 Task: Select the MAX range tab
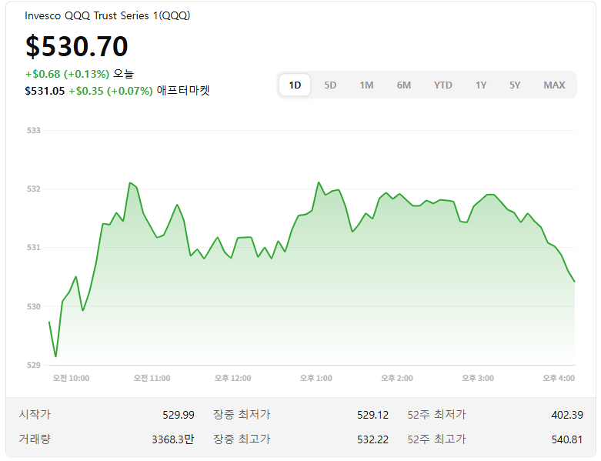554,85
